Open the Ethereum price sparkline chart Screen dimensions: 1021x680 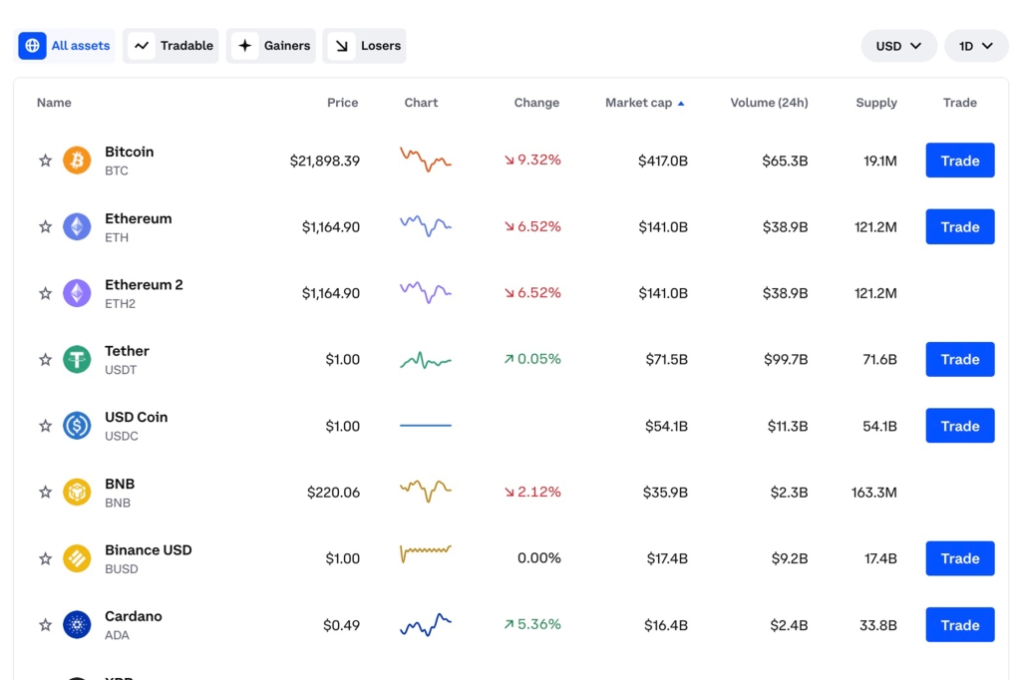click(x=426, y=226)
